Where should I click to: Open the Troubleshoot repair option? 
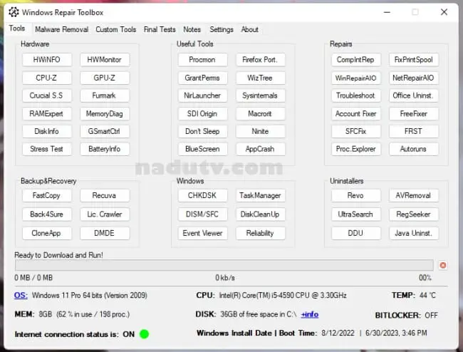point(356,95)
